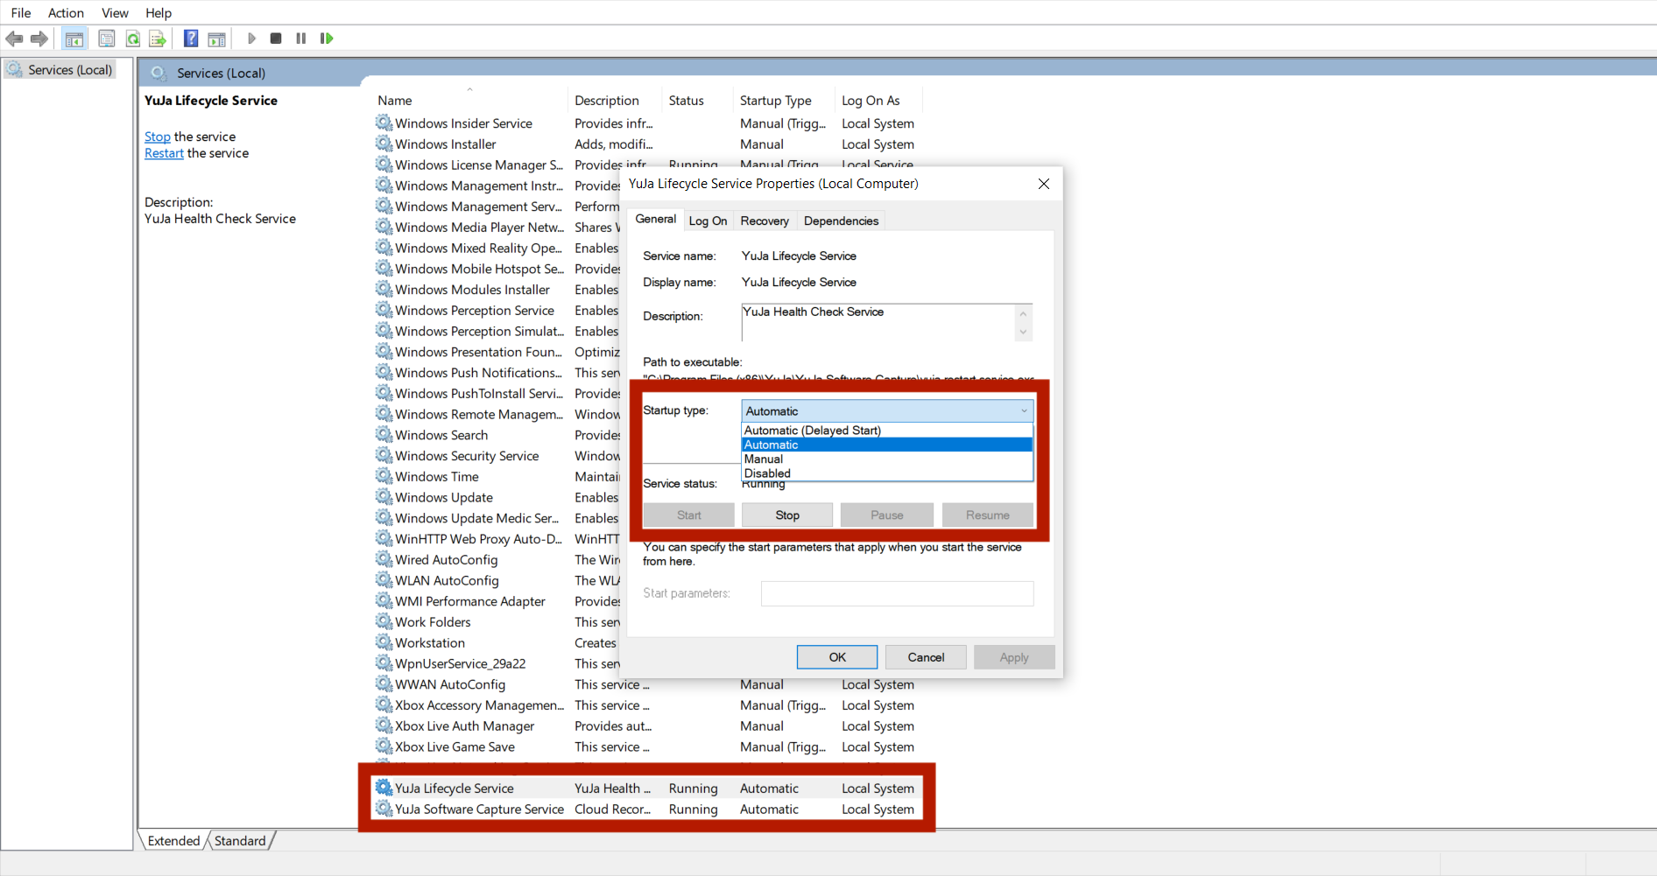The image size is (1657, 876).
Task: Click the Pause Service icon in toolbar
Action: click(x=301, y=39)
